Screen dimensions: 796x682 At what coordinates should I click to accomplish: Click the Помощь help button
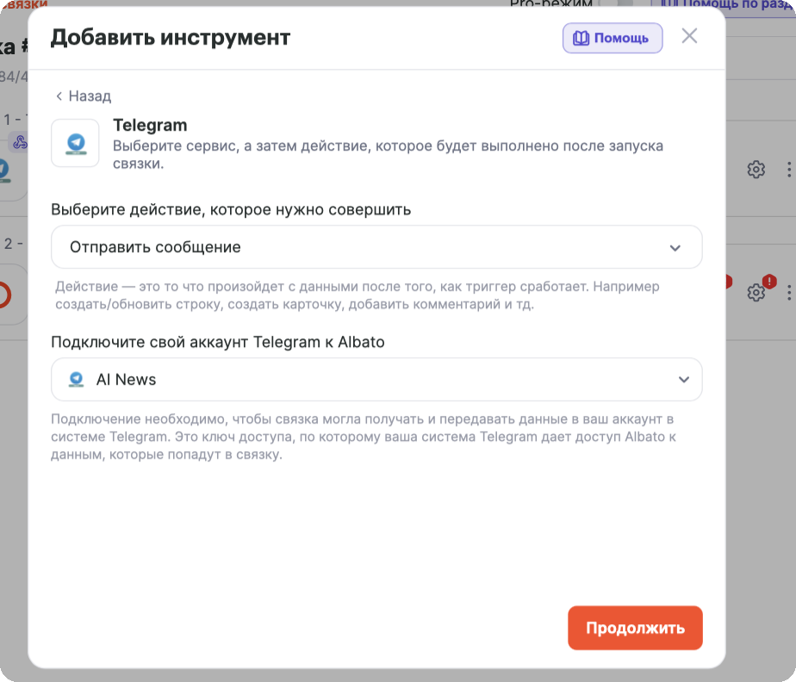tap(613, 38)
